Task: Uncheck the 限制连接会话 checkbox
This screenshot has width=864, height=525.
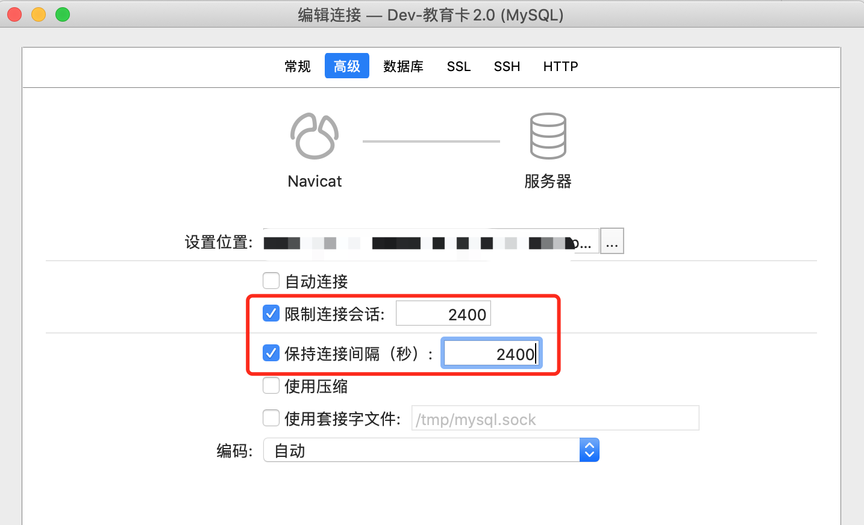Action: click(x=271, y=313)
